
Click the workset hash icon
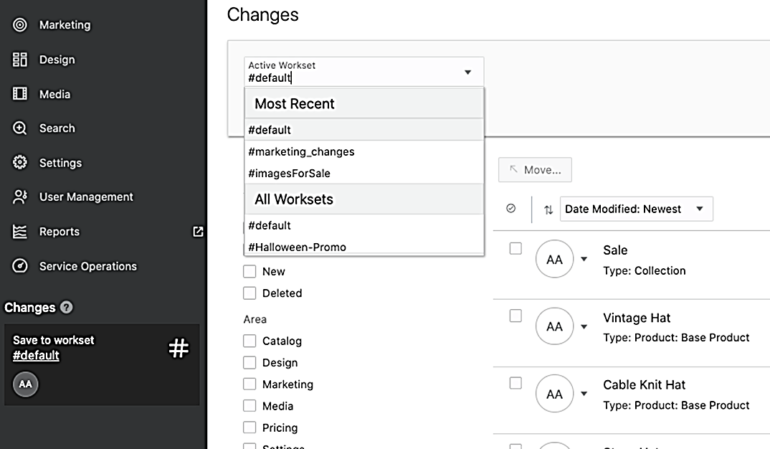click(179, 349)
